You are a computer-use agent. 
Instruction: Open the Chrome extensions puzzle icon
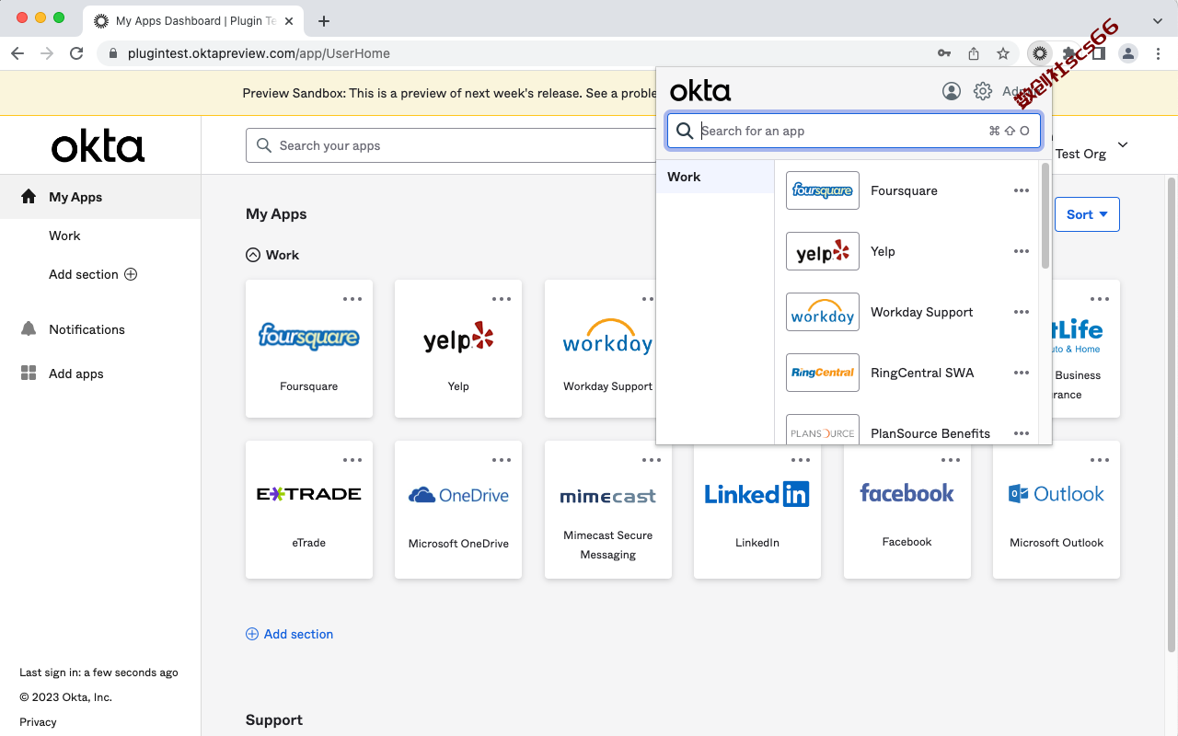(x=1069, y=53)
